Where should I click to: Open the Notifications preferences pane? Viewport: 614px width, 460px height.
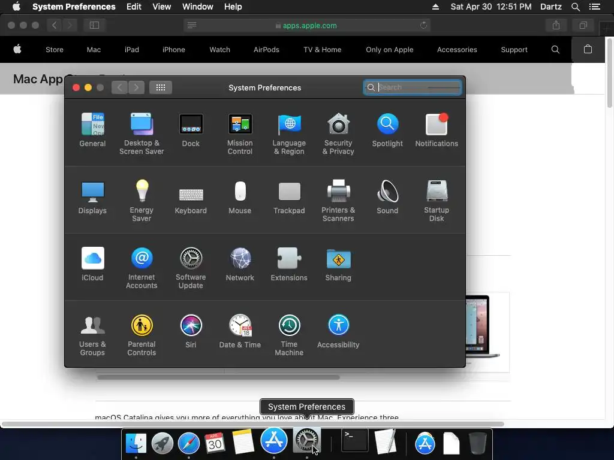[437, 130]
